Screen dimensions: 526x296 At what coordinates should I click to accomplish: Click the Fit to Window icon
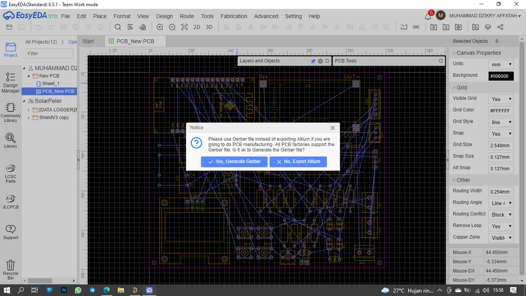pos(184,27)
